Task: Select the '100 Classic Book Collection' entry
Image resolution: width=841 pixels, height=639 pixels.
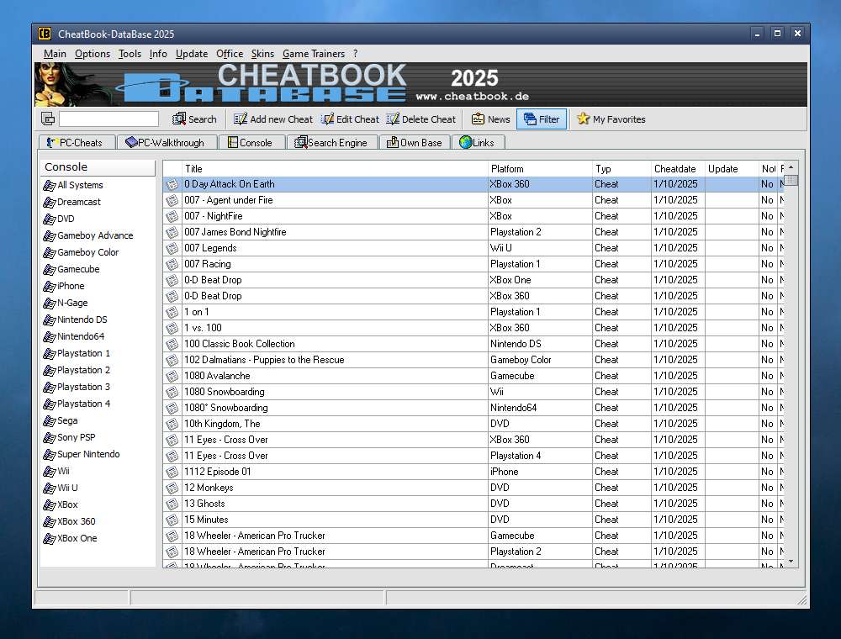Action: point(473,344)
